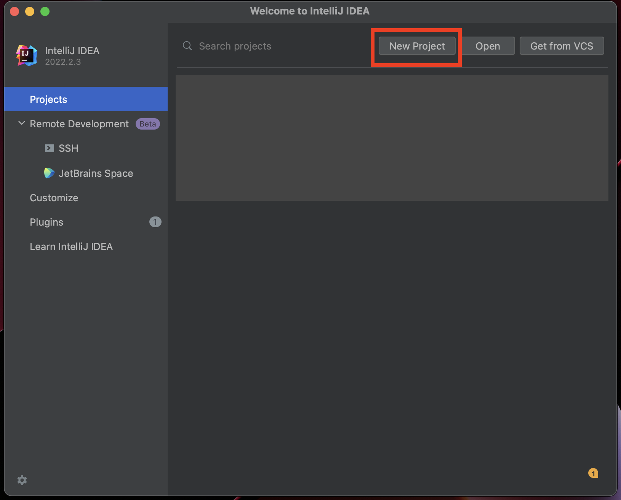This screenshot has width=621, height=500.
Task: Select the Projects tab in sidebar
Action: [x=86, y=99]
